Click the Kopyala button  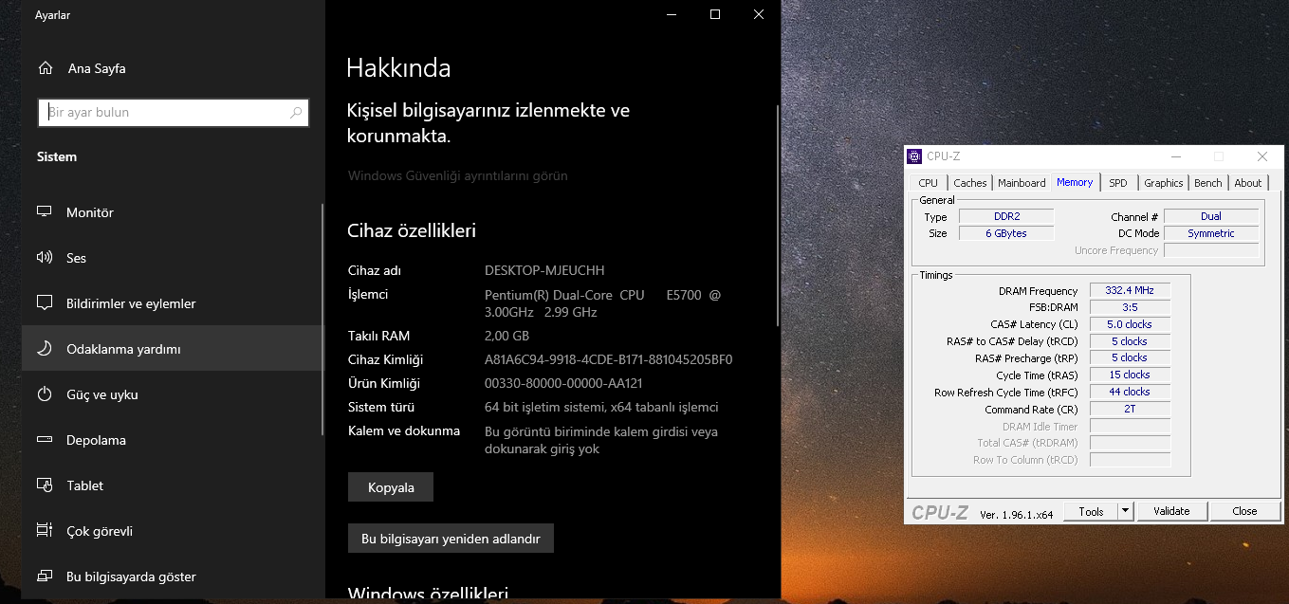point(390,486)
